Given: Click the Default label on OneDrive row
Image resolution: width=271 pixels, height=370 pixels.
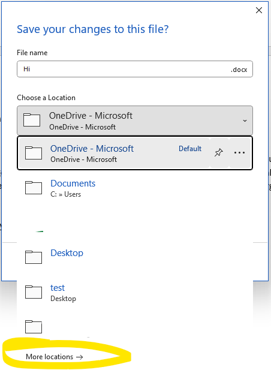Looking at the screenshot, I should (x=190, y=149).
